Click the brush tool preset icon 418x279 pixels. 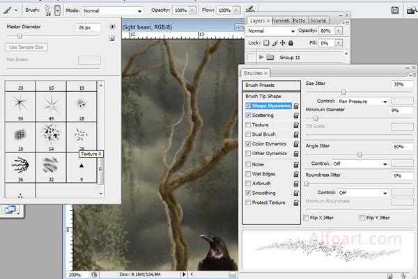7,11
